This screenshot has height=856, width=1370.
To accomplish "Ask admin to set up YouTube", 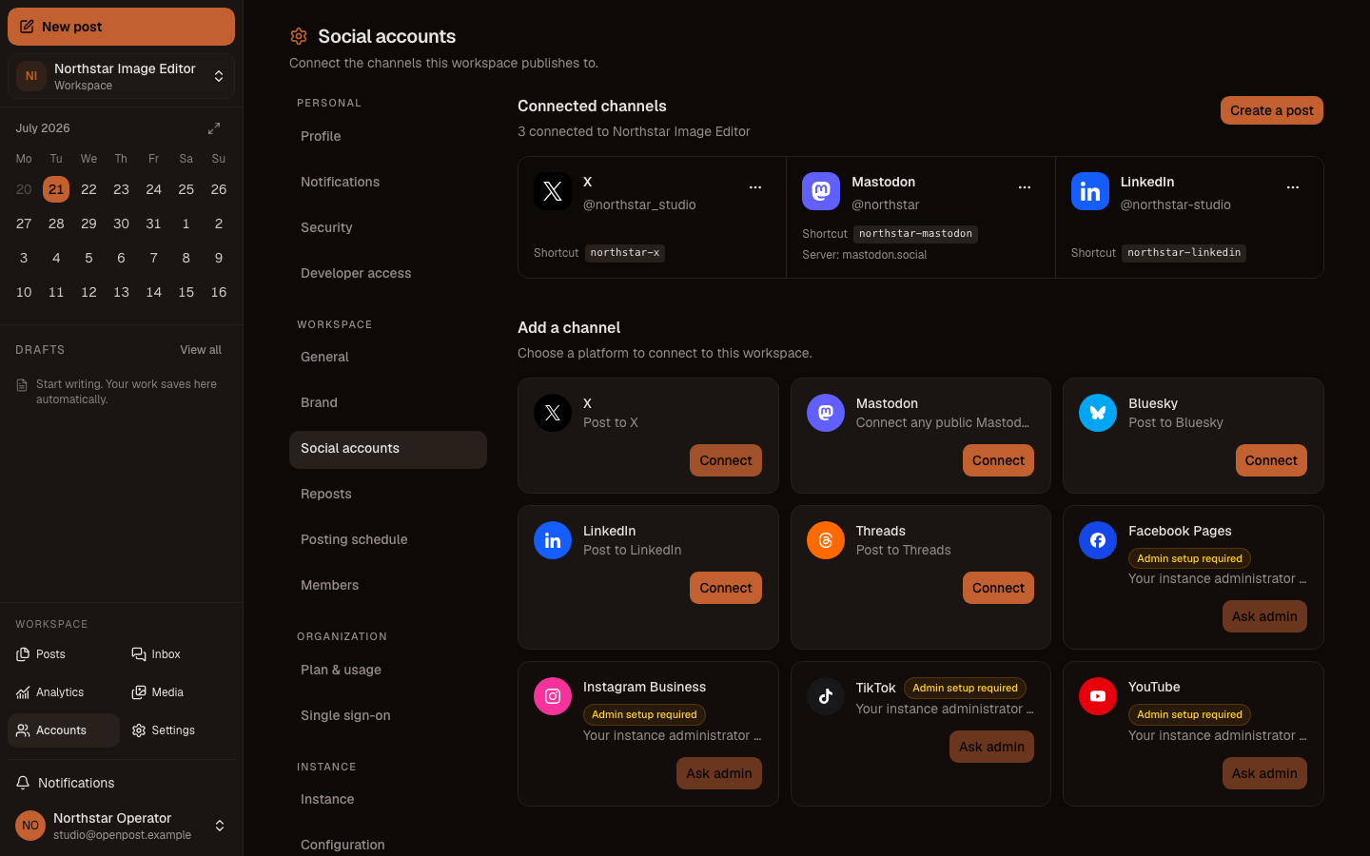I will pos(1264,773).
